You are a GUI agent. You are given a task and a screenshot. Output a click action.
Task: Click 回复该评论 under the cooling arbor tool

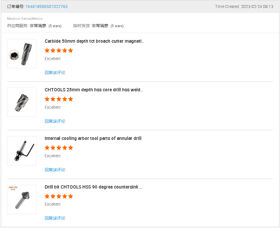click(x=55, y=170)
